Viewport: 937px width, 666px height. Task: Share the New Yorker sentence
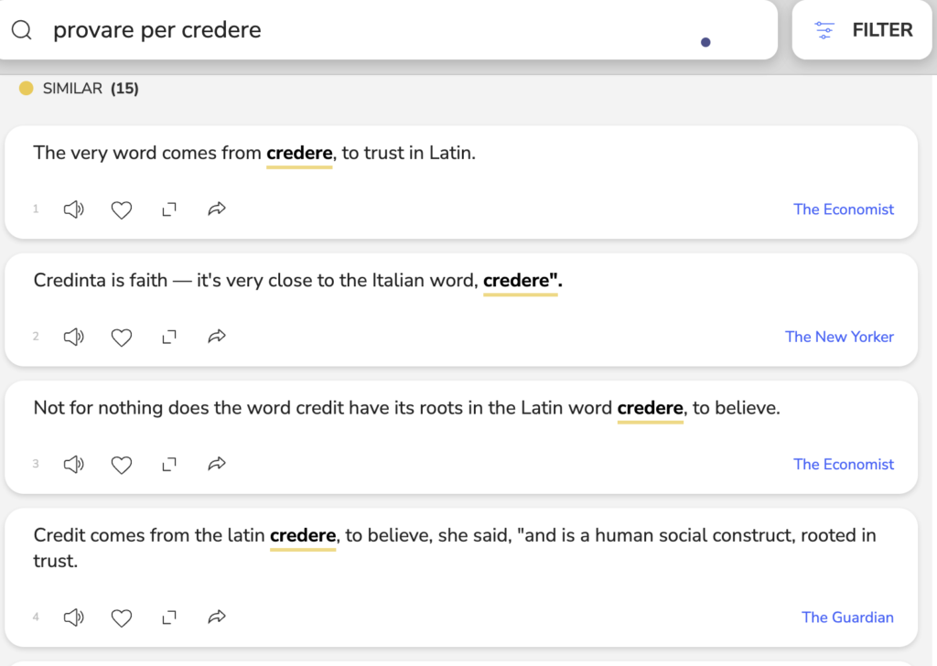pyautogui.click(x=217, y=337)
